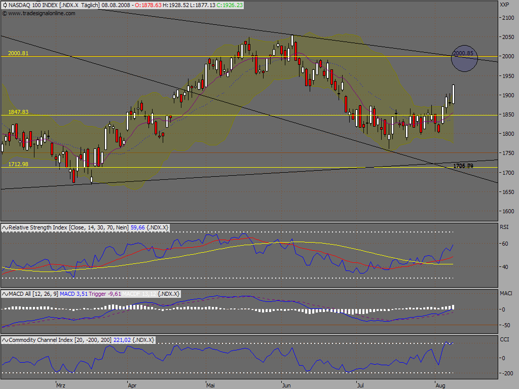Click the candlestick icon before NASDAQ 100 INDEX title
This screenshot has width=519, height=389.
[x=5, y=5]
